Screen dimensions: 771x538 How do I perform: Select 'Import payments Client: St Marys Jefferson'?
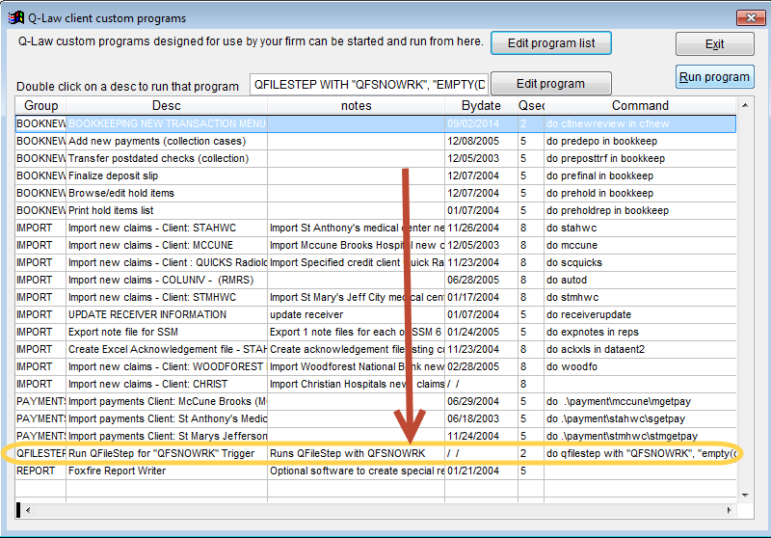click(x=167, y=436)
